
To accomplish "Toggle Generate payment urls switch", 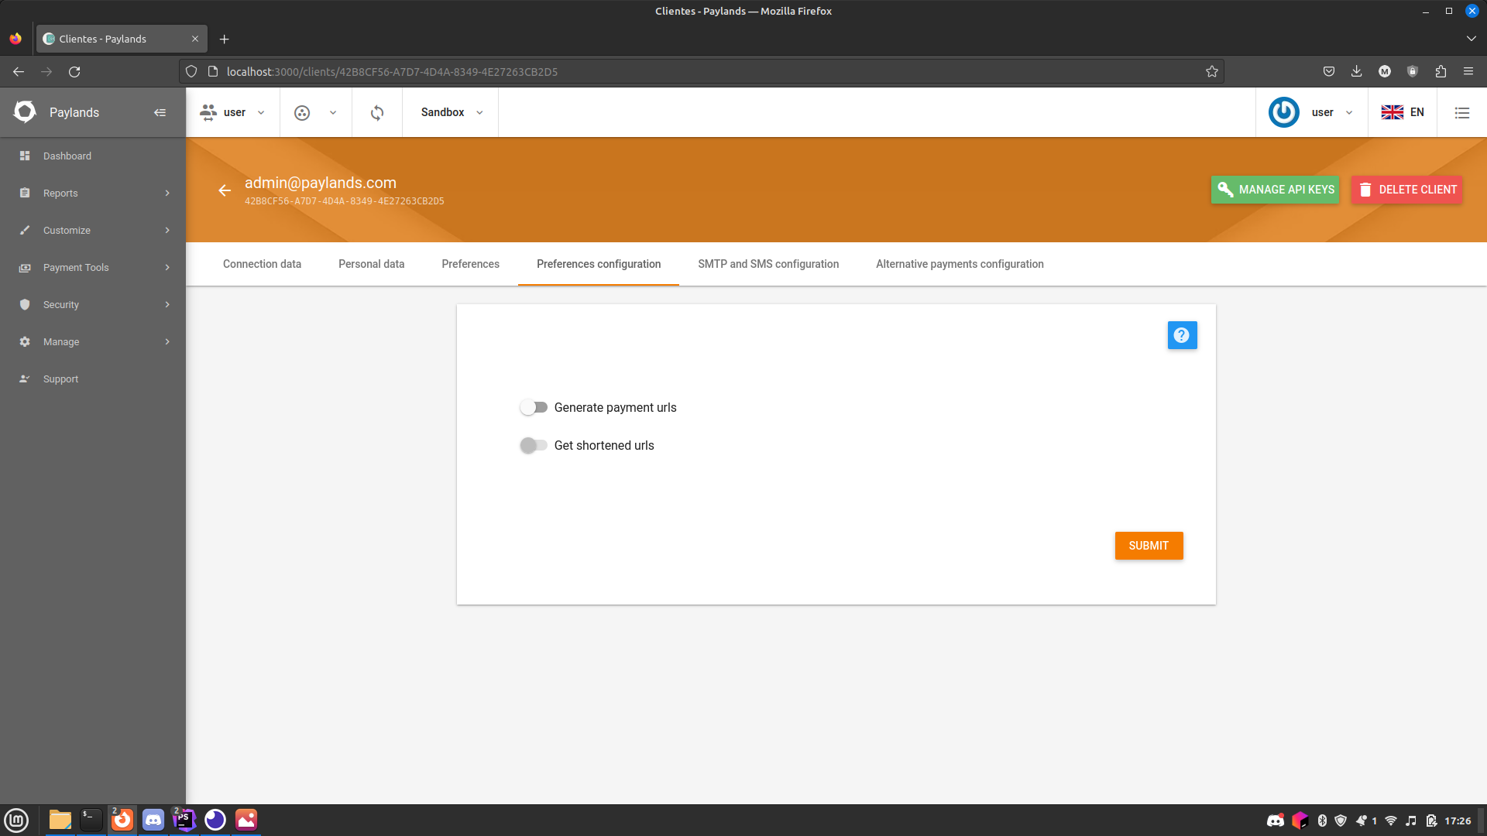I will coord(534,407).
